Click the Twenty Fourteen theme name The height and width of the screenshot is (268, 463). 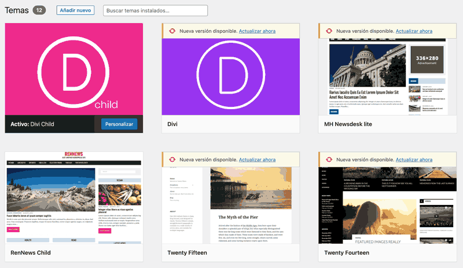click(346, 252)
